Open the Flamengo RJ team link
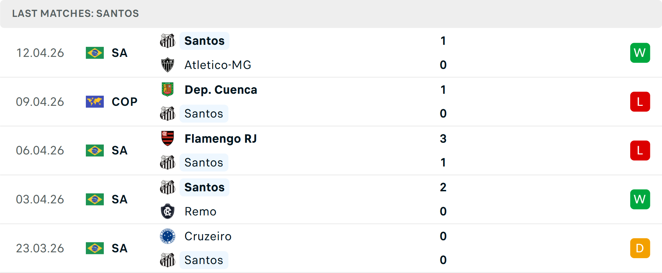The width and height of the screenshot is (662, 273). (221, 139)
